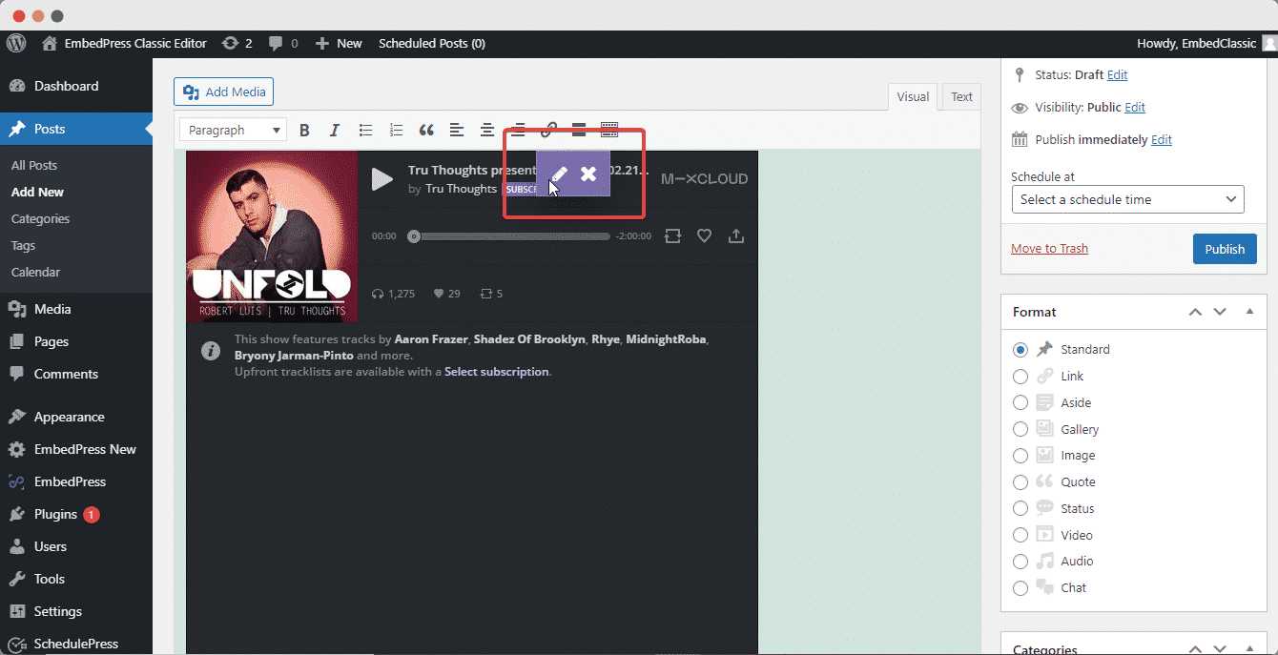Screen dimensions: 1278x655
Task: Select the Quote post format
Action: pyautogui.click(x=1020, y=481)
